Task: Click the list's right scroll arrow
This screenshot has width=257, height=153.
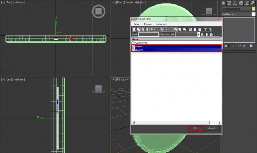Action: click(220, 122)
